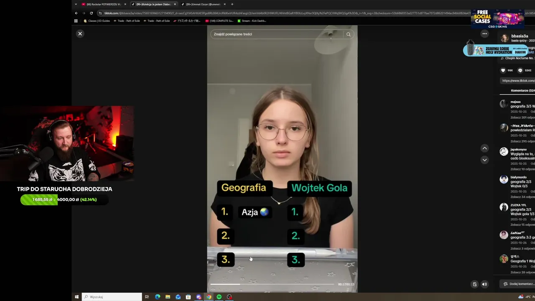Open the Windows Start menu
Screen dimensions: 535x301
76,297
